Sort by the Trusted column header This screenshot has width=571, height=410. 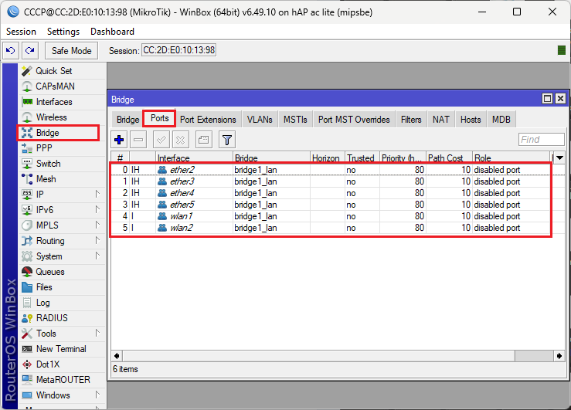pos(362,158)
